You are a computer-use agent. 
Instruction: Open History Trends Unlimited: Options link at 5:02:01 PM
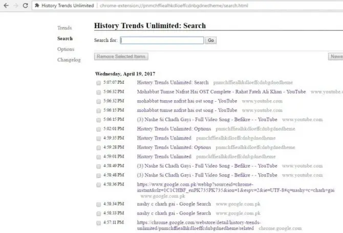point(174,129)
